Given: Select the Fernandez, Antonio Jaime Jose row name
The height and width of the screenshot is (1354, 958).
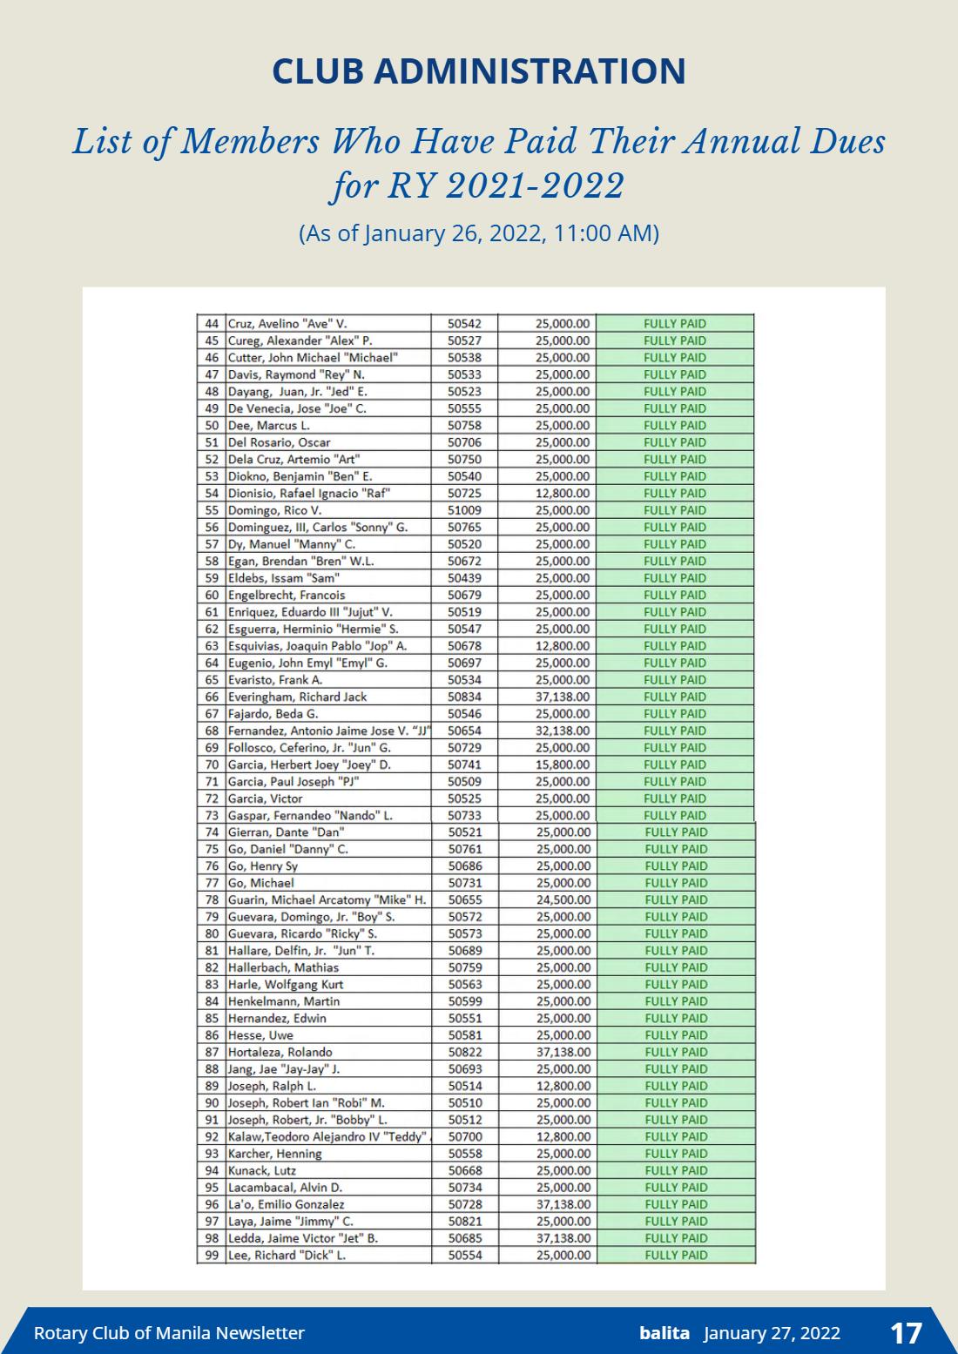Looking at the screenshot, I should (x=329, y=731).
